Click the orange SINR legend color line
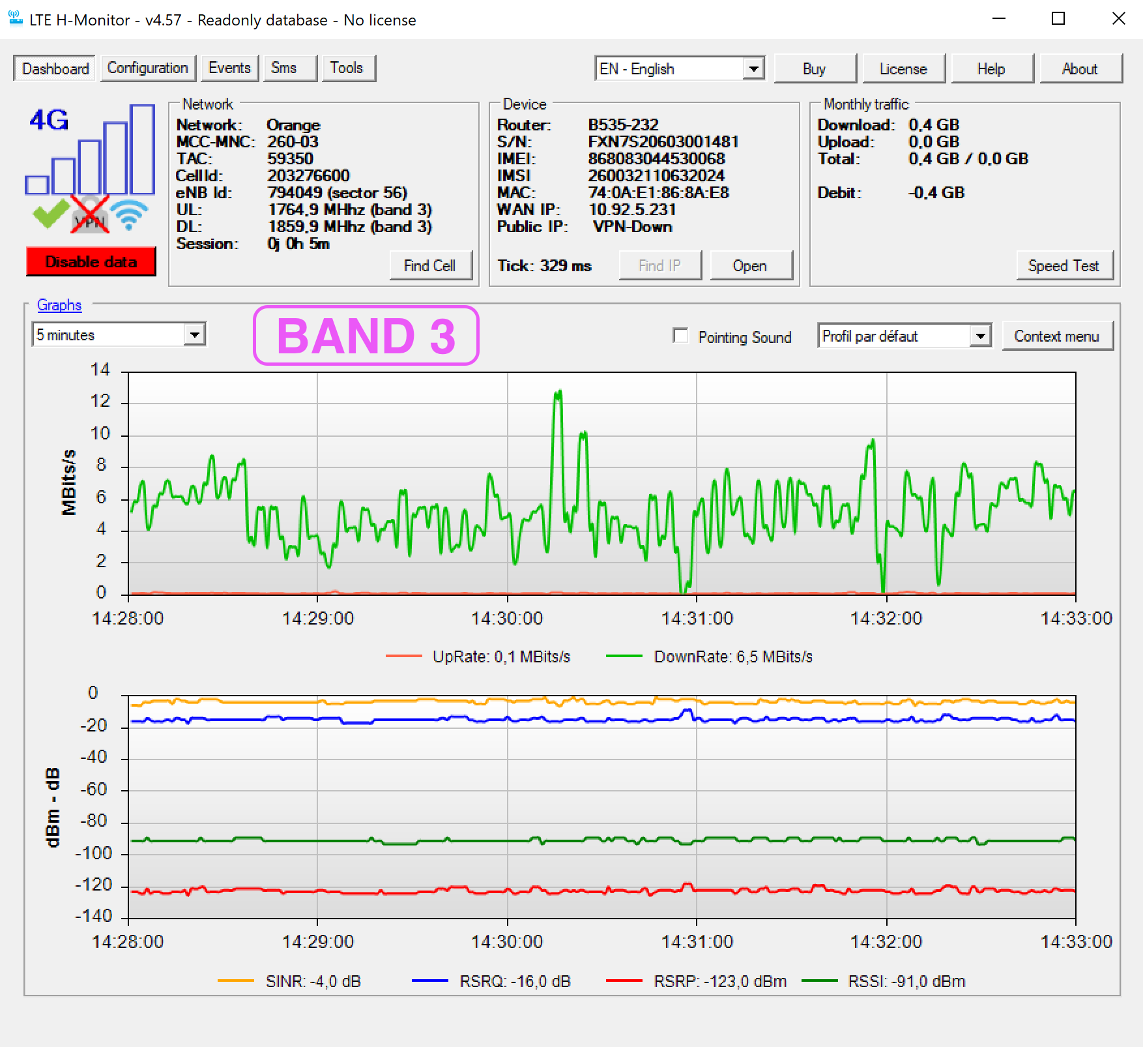Image resolution: width=1143 pixels, height=1047 pixels. [236, 981]
